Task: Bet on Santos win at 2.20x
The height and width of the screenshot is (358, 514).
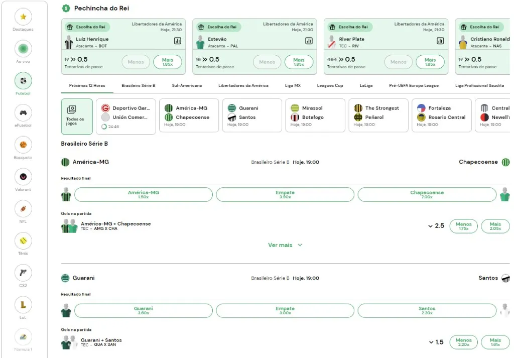Action: 427,310
